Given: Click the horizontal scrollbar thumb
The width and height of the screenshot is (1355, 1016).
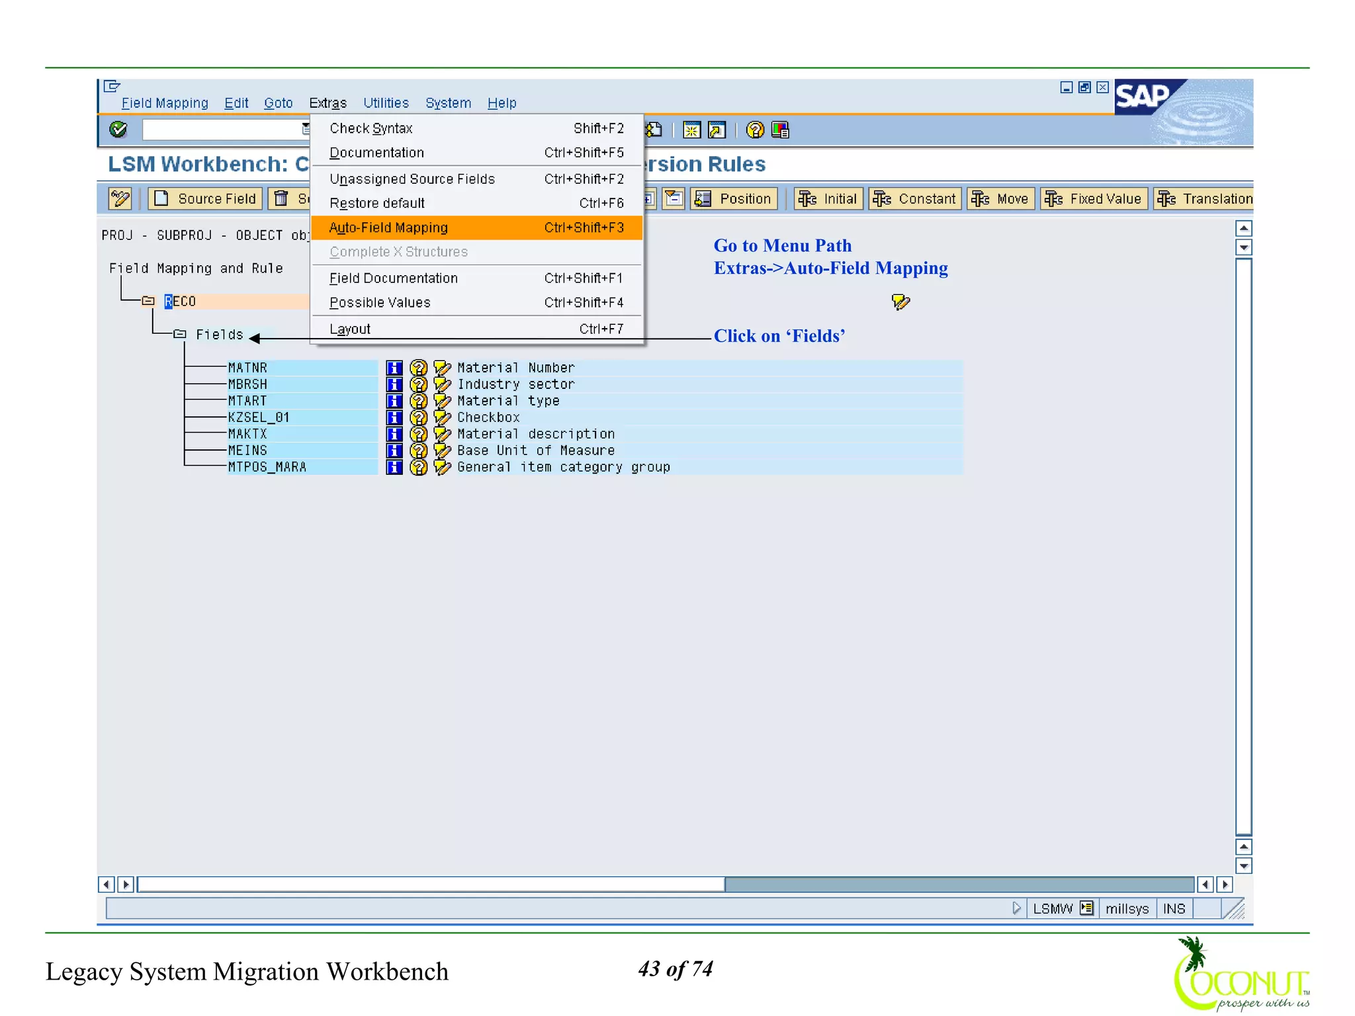Looking at the screenshot, I should point(431,884).
